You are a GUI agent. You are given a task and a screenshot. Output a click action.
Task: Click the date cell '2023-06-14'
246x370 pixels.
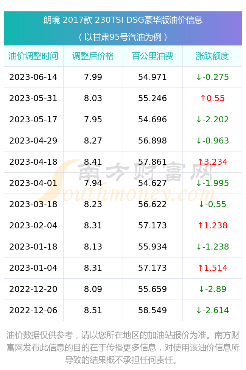pos(33,77)
